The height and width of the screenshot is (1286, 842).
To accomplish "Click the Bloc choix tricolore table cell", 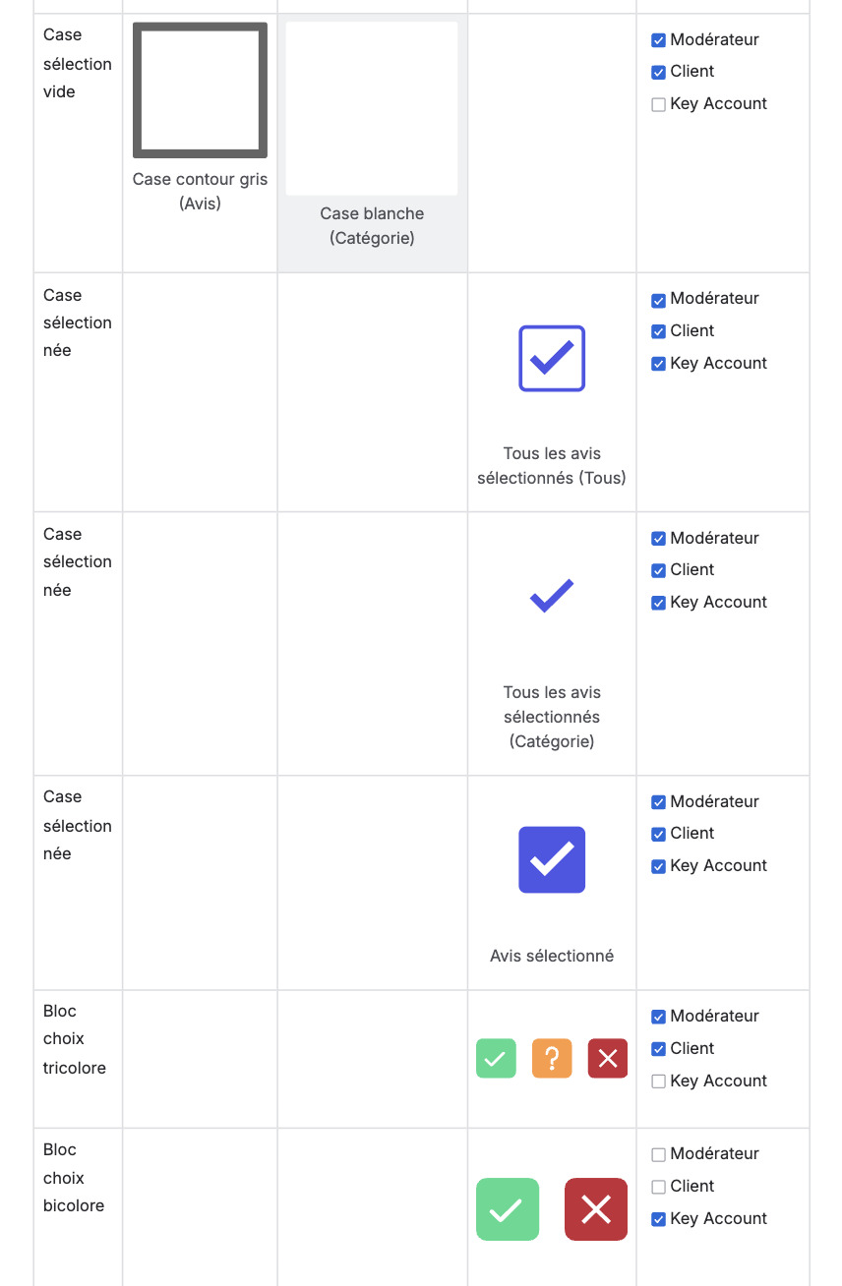I will pyautogui.click(x=76, y=1038).
